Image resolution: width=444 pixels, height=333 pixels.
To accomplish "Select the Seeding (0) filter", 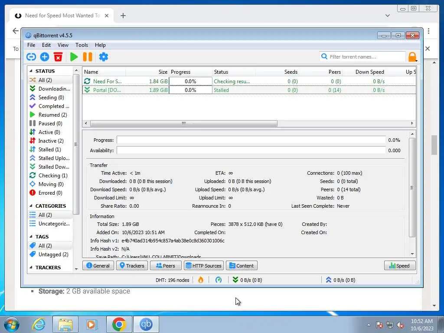I will point(50,98).
